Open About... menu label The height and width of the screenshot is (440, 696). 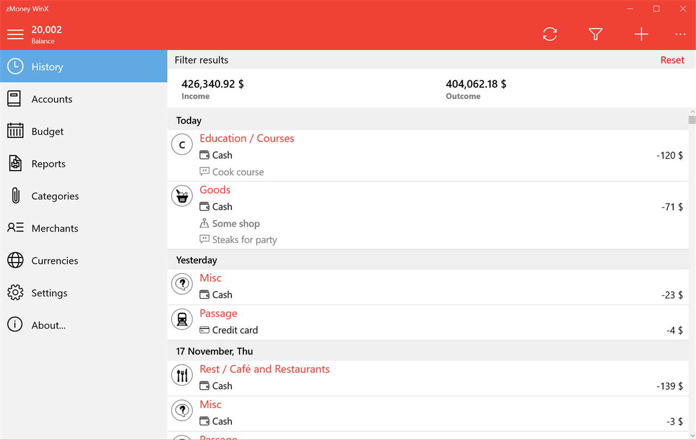click(48, 325)
